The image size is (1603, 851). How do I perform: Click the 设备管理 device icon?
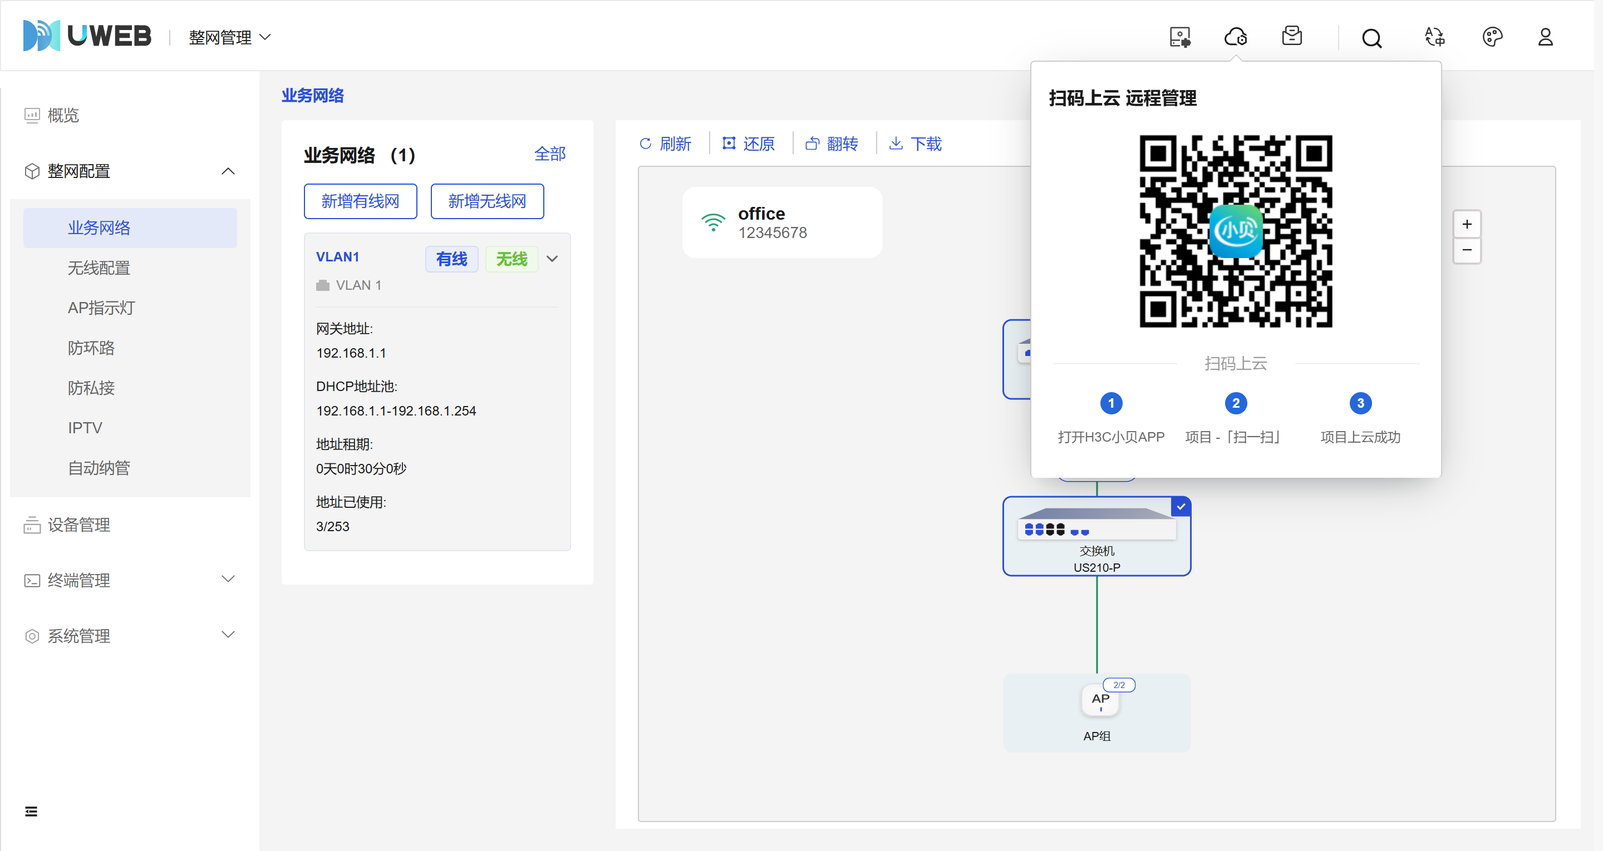coord(32,525)
